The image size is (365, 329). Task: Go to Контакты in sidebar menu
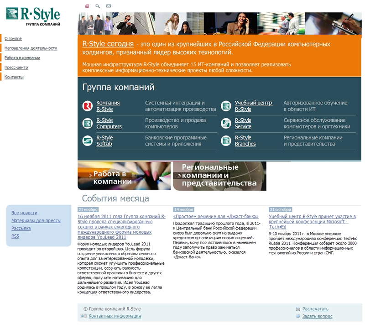[14, 77]
